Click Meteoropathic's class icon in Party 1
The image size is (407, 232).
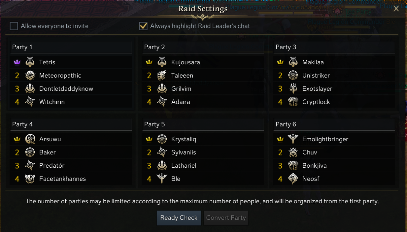click(30, 75)
